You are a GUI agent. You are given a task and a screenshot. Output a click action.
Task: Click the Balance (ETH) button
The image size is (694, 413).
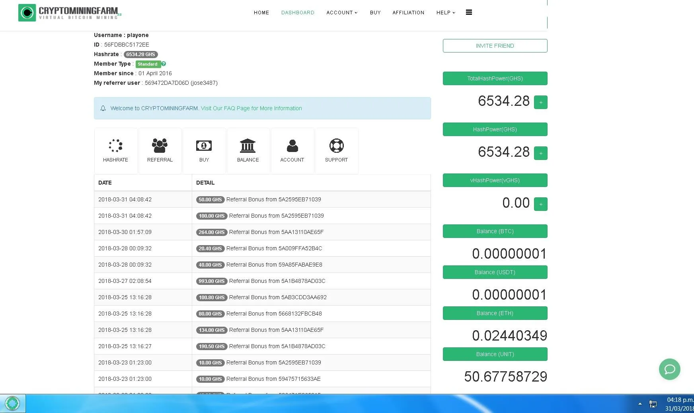tap(495, 313)
